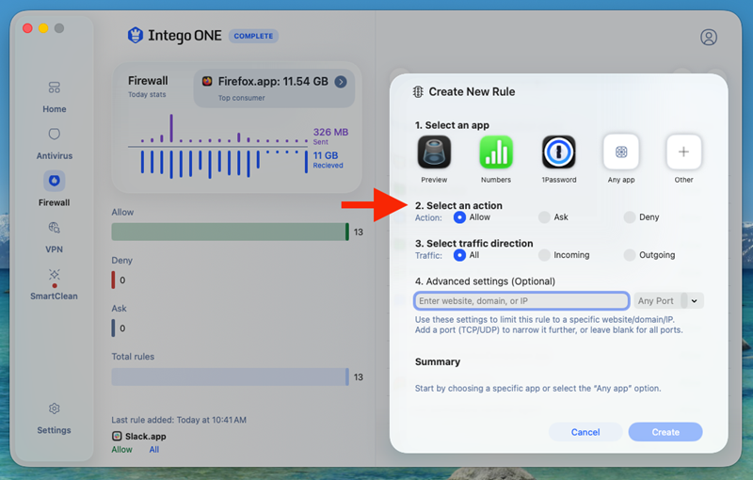Screen dimensions: 753x480
Task: Select the Ask action radio button
Action: [x=544, y=217]
